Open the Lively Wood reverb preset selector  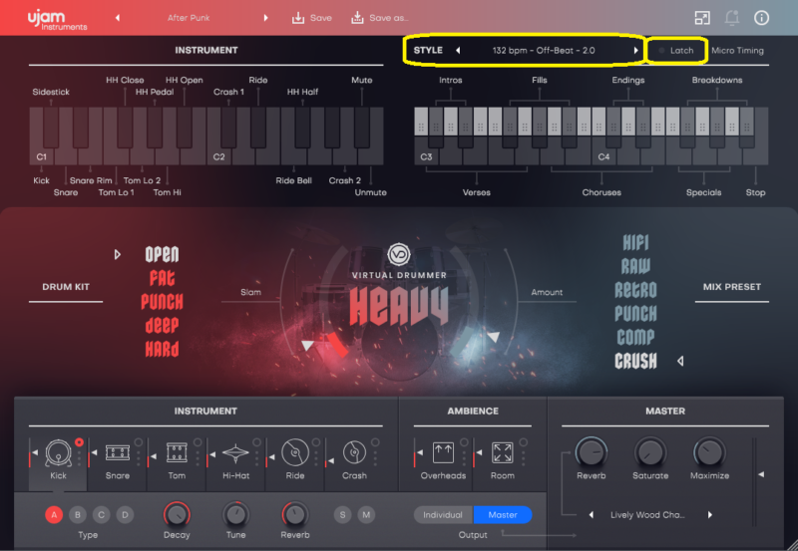pyautogui.click(x=647, y=515)
